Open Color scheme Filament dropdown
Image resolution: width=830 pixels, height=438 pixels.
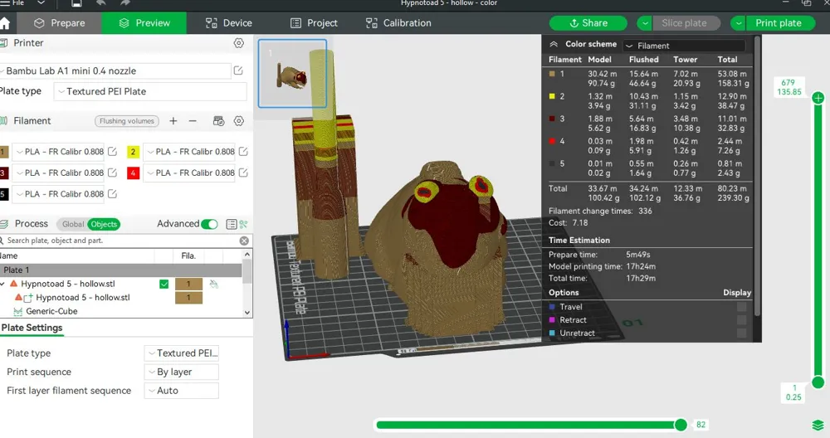pos(684,46)
